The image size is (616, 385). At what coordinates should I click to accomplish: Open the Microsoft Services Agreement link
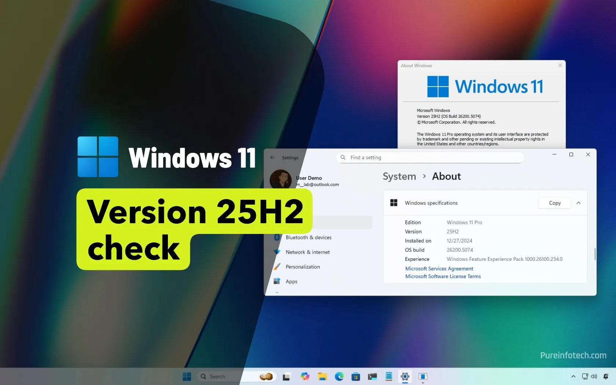439,268
